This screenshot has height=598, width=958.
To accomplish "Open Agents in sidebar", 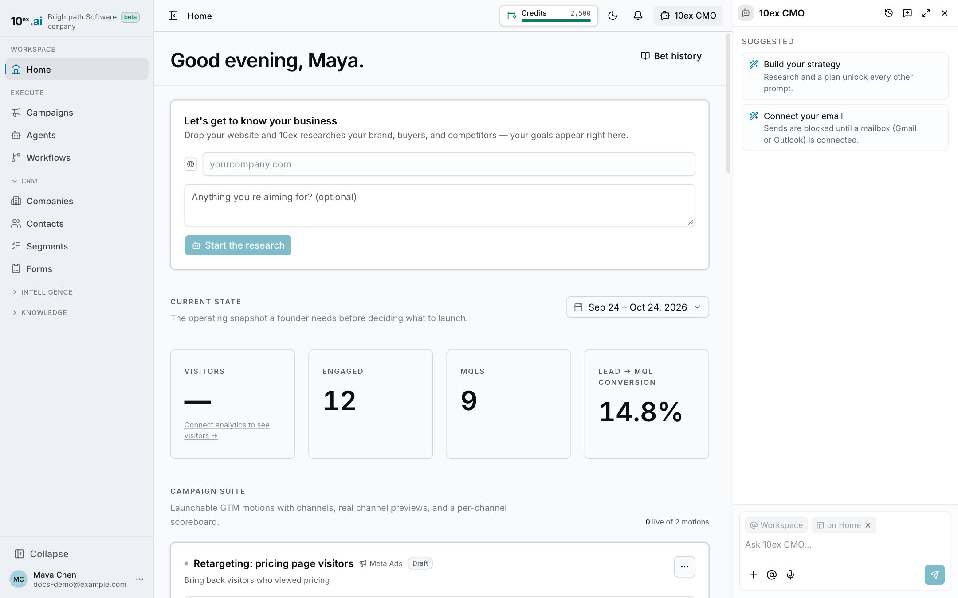I will [77, 135].
